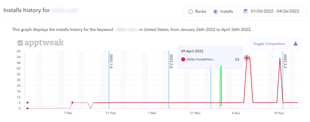Click the calendar icon in date picker

point(246,11)
